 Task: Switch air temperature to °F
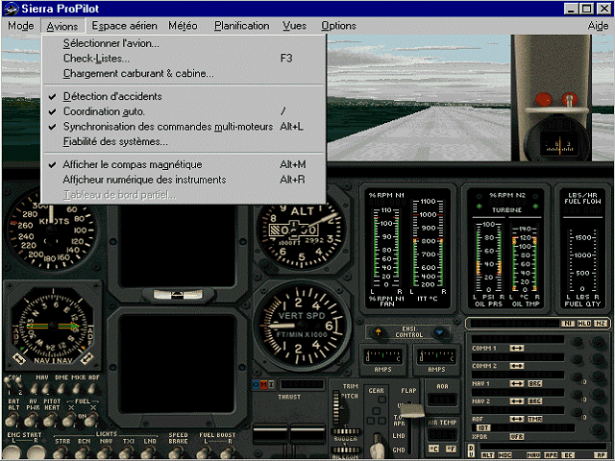click(451, 449)
